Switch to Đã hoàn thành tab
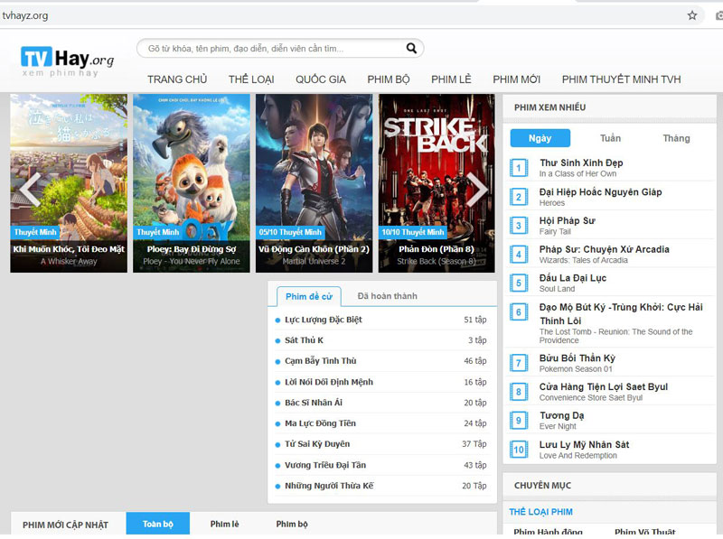The width and height of the screenshot is (723, 539). tap(387, 296)
